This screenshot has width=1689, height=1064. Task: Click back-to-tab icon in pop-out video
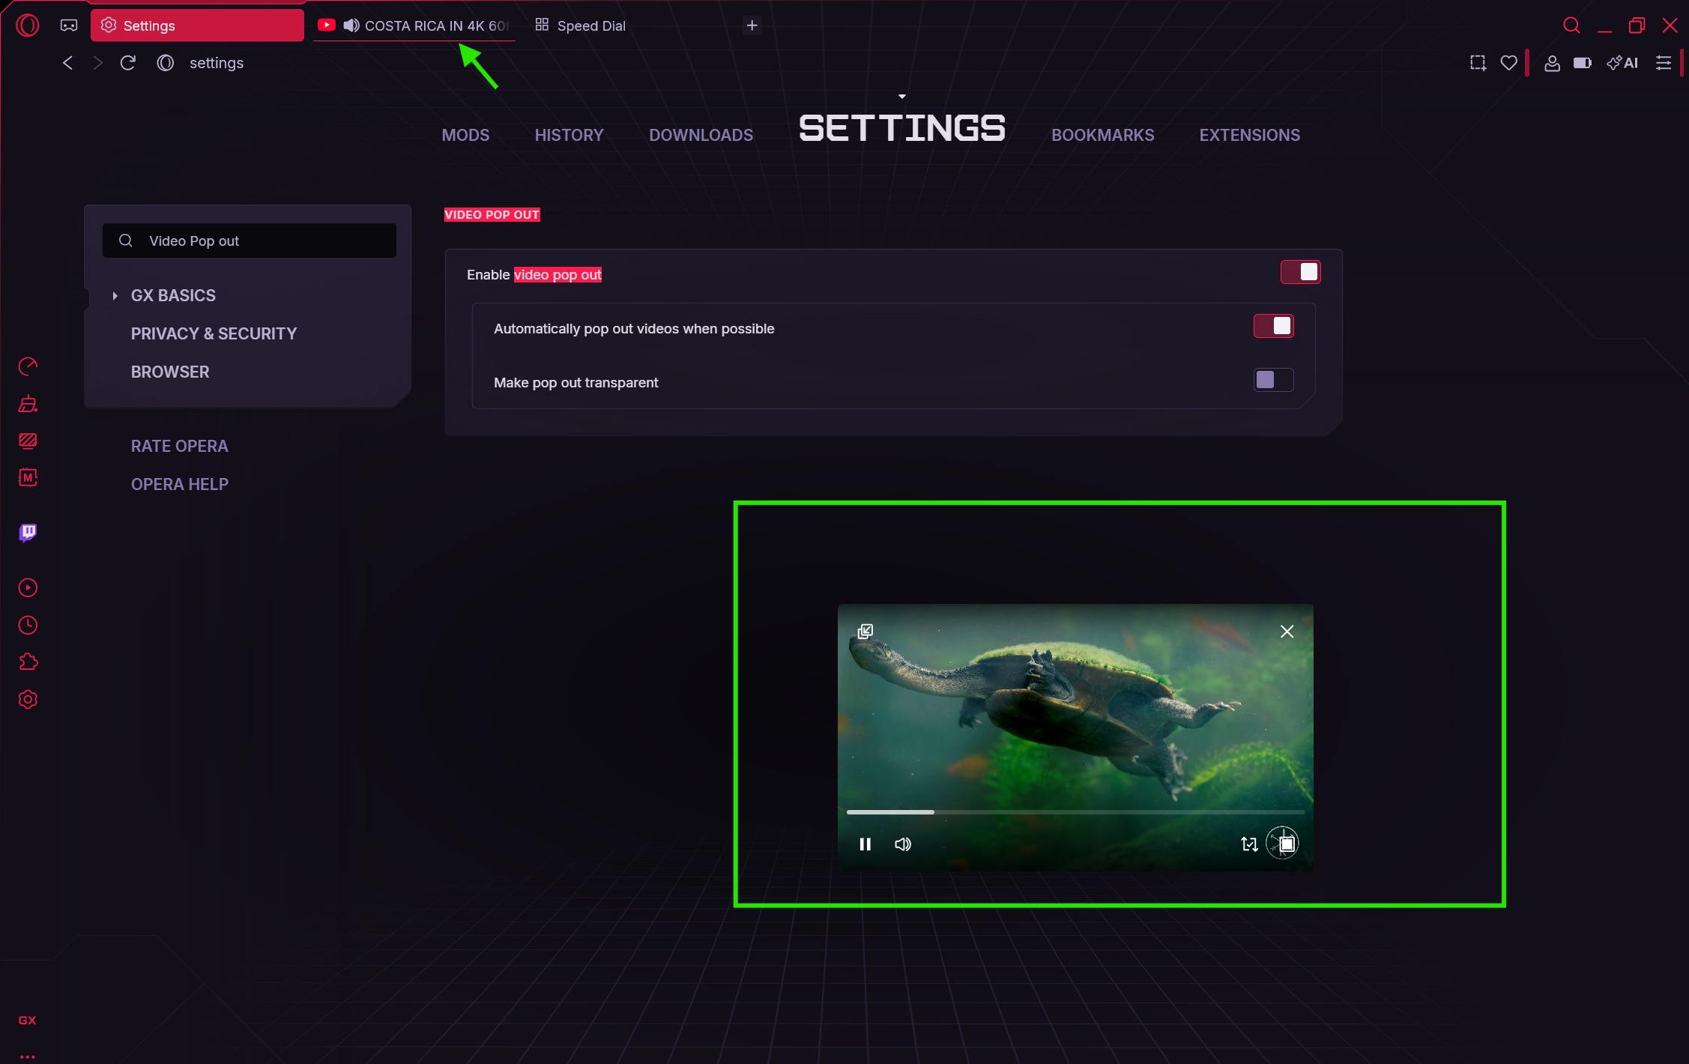(x=865, y=632)
